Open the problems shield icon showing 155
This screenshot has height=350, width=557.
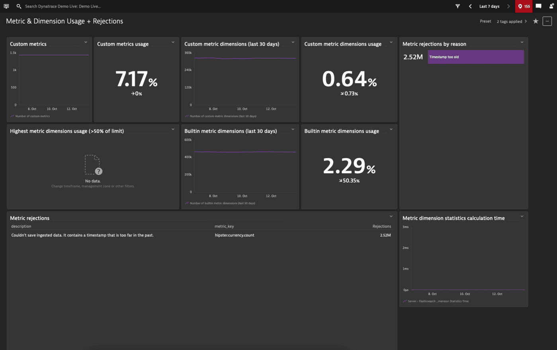(x=524, y=6)
